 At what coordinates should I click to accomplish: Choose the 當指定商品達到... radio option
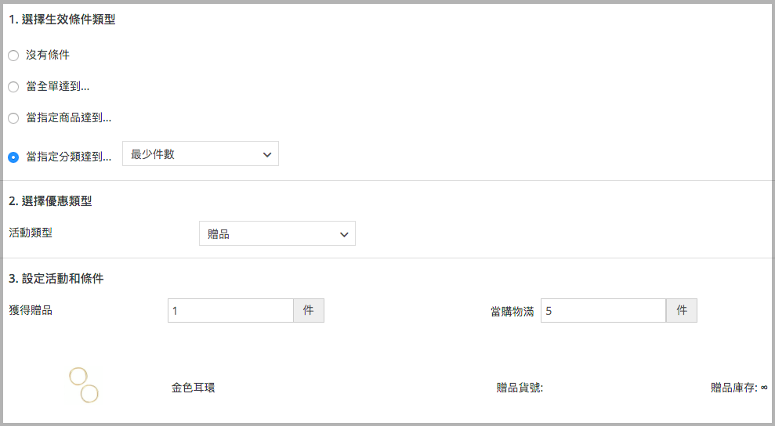[13, 118]
